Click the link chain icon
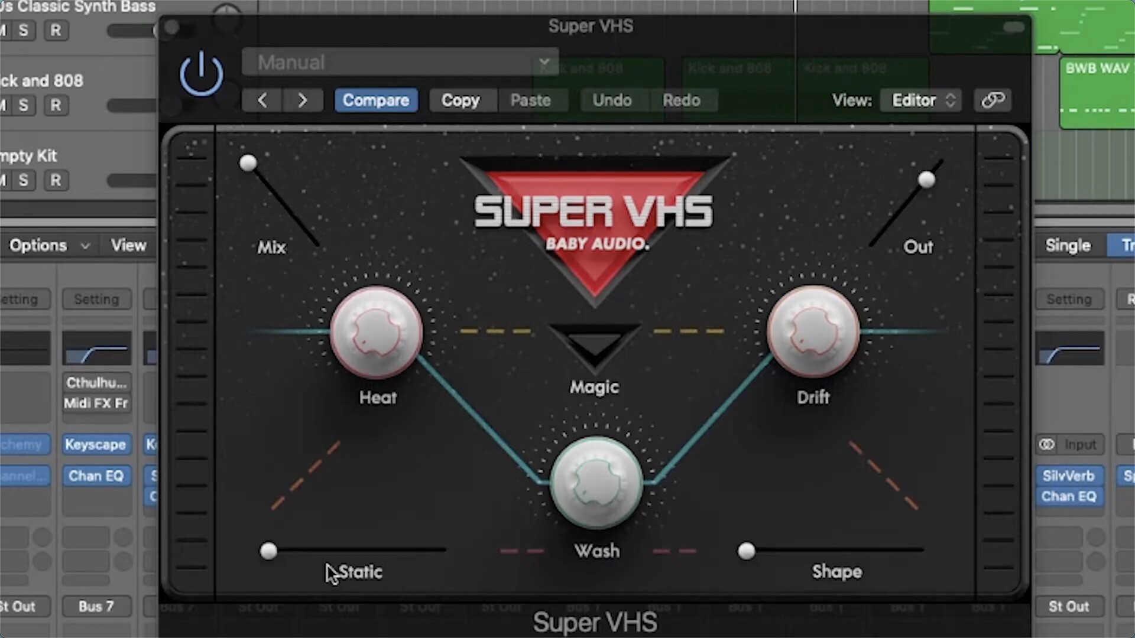The width and height of the screenshot is (1135, 638). click(993, 100)
